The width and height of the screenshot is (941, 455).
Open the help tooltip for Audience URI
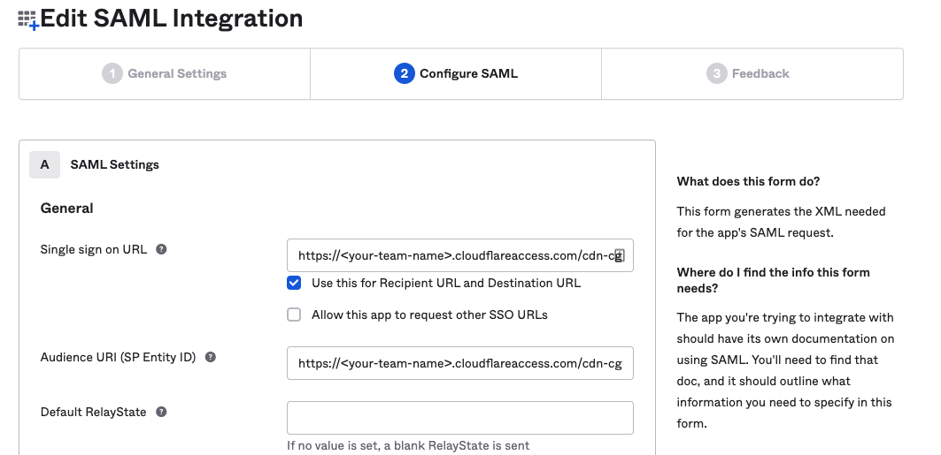pyautogui.click(x=211, y=358)
